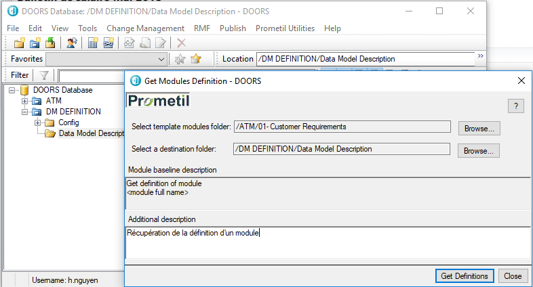The height and width of the screenshot is (287, 533).
Task: Select the Config tree item
Action: coord(68,123)
